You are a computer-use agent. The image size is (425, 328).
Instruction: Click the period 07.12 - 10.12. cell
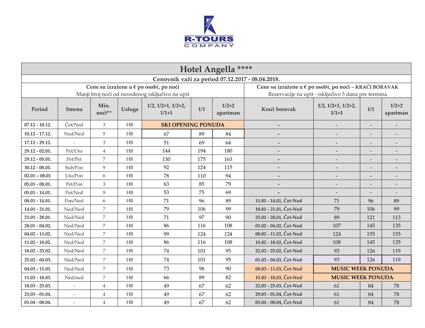[x=40, y=125]
